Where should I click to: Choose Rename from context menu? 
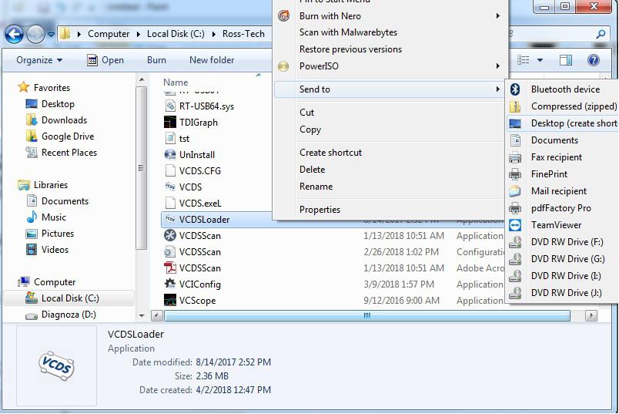316,187
